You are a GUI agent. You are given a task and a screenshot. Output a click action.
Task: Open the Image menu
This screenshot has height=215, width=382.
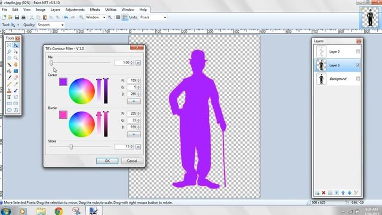41,10
